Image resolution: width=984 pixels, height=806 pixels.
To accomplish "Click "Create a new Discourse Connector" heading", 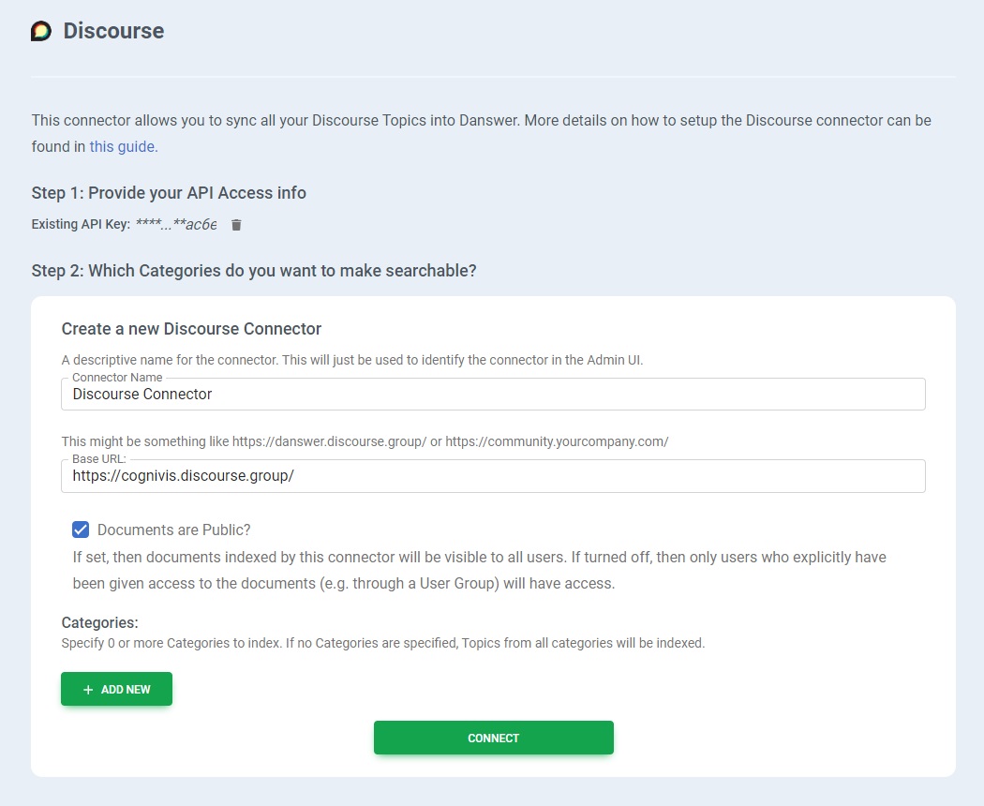I will (x=191, y=329).
